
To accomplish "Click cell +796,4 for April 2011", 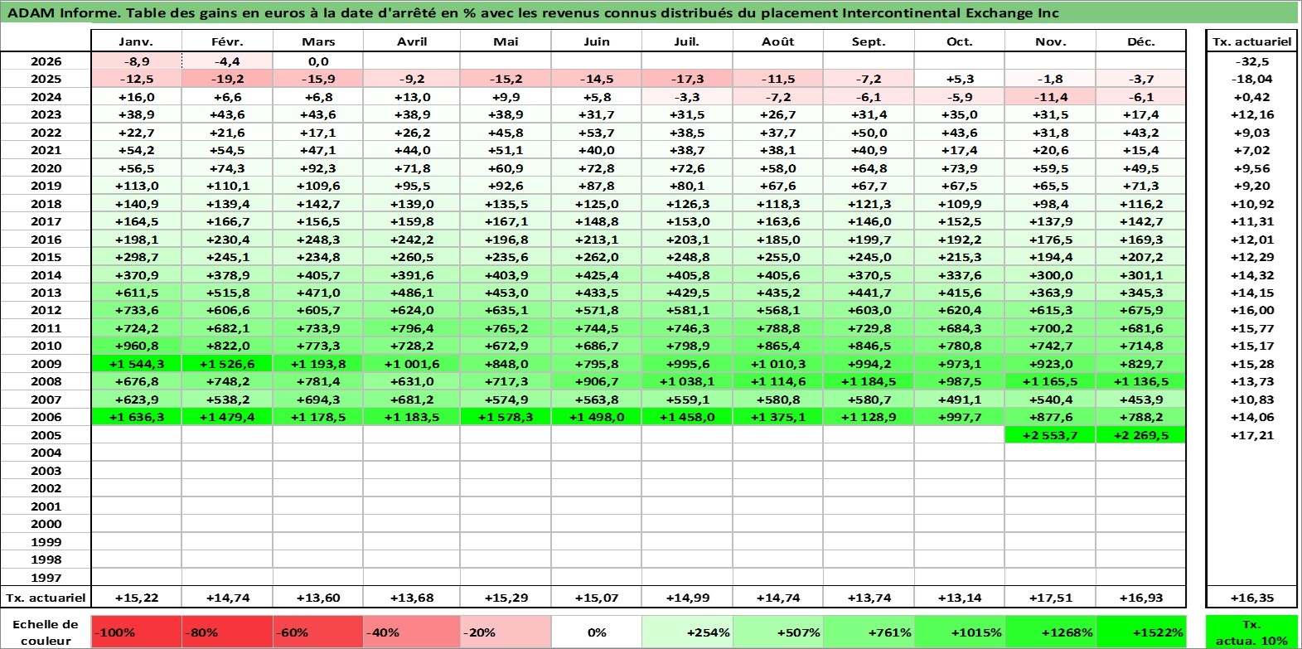I will point(412,328).
